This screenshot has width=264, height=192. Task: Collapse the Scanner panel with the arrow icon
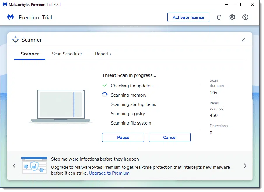pos(243,40)
